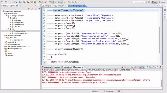Screen dimensions: 167x93
Task: Click the Skip All Breakpoints toolbar icon
Action: pyautogui.click(x=16, y=2)
